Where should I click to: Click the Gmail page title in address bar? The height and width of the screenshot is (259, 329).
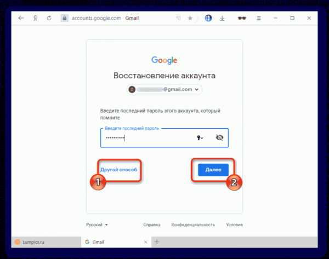tap(132, 18)
